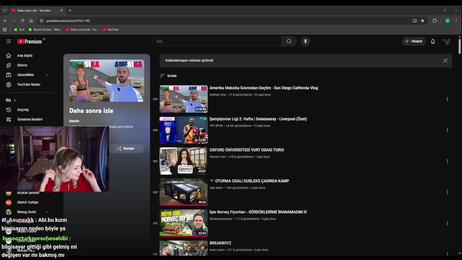This screenshot has height=260, width=462.
Task: Open the Chrome three-dot menu
Action: pyautogui.click(x=456, y=21)
